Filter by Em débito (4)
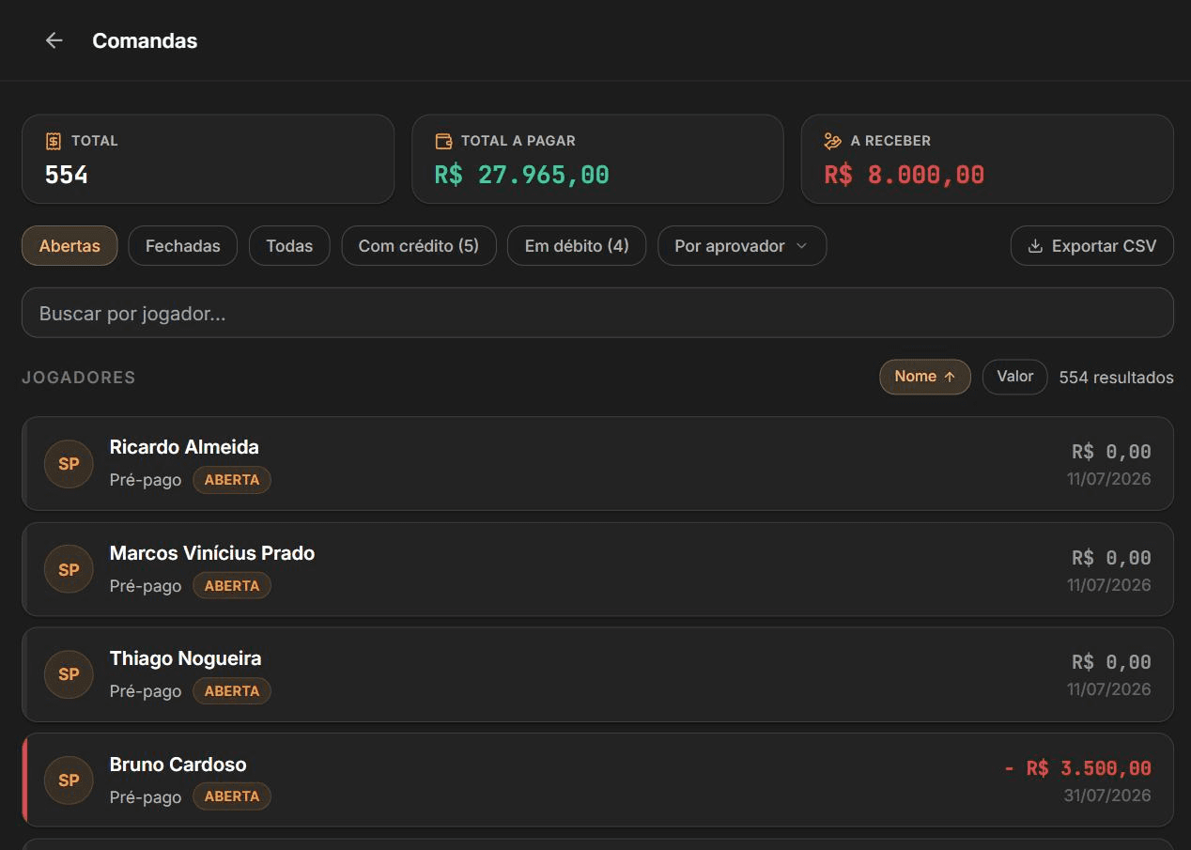Image resolution: width=1191 pixels, height=850 pixels. pyautogui.click(x=577, y=246)
